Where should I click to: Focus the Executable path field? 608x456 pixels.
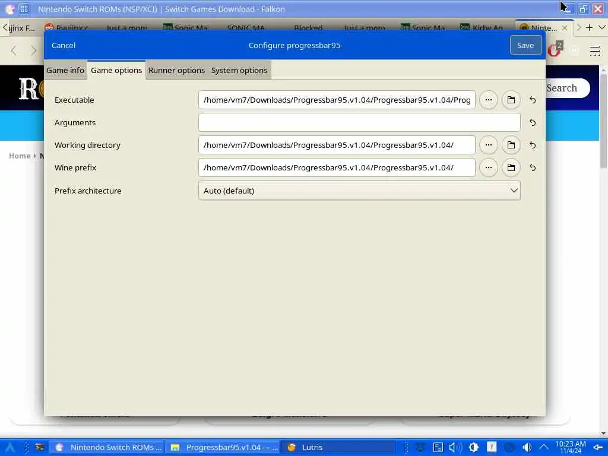tap(337, 100)
